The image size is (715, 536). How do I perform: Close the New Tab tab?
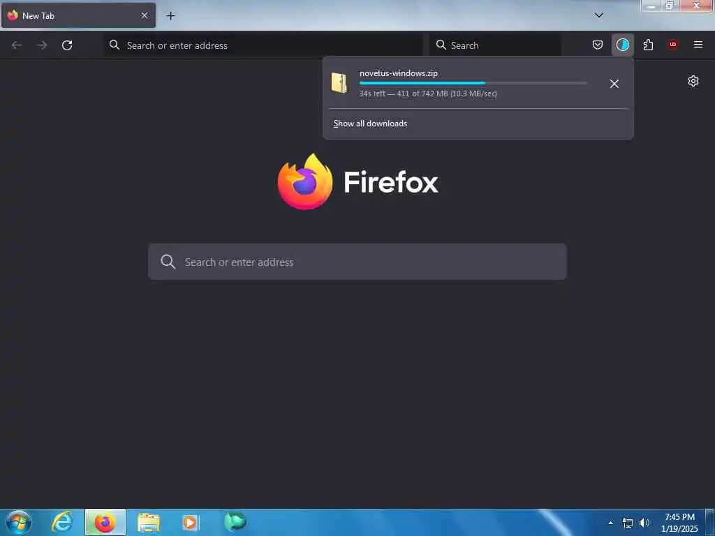pos(145,15)
